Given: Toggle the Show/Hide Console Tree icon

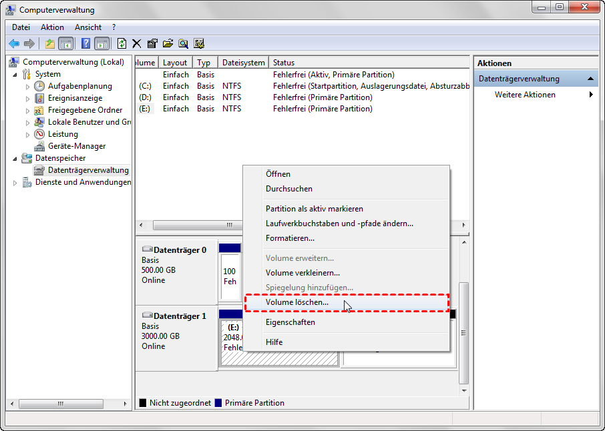Looking at the screenshot, I should tap(66, 43).
